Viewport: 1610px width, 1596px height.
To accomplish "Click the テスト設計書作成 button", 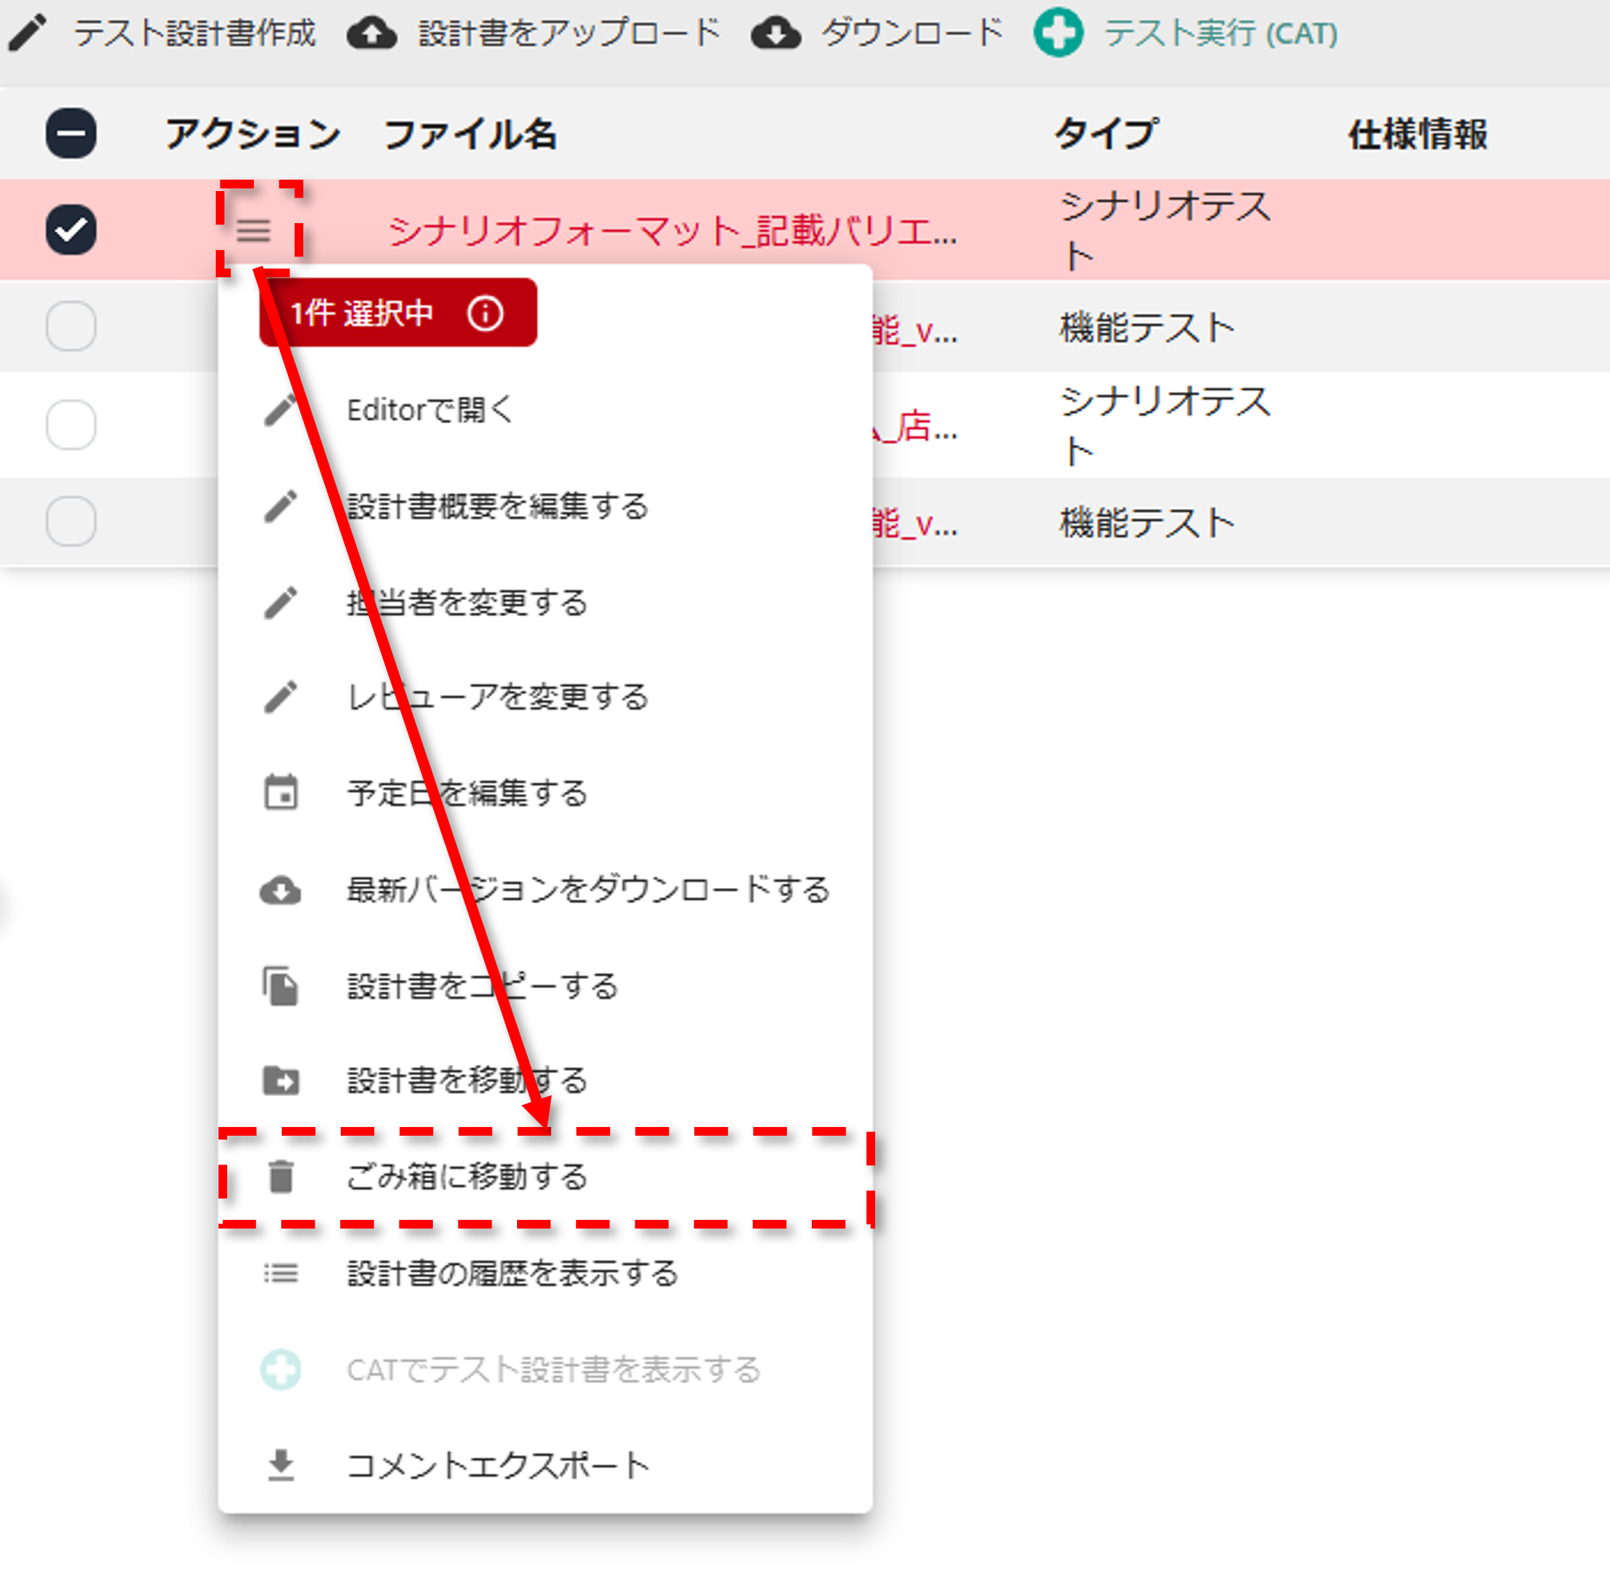I will coord(163,33).
